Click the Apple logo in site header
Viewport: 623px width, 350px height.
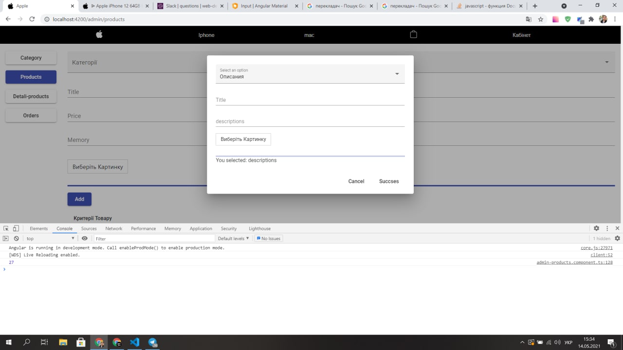click(99, 35)
